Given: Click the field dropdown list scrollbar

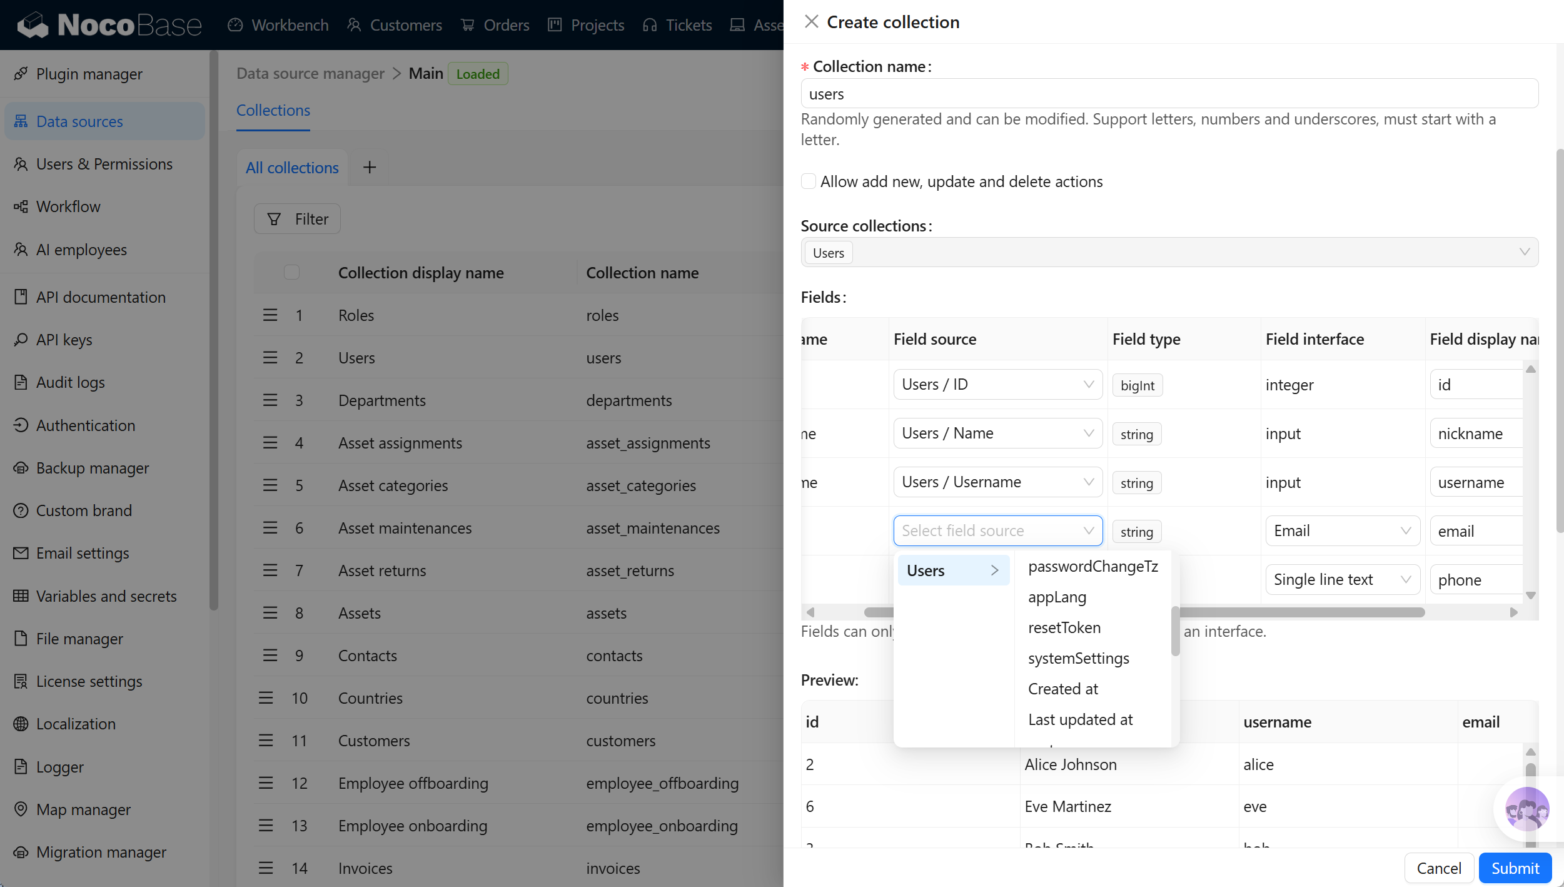Looking at the screenshot, I should [x=1175, y=631].
